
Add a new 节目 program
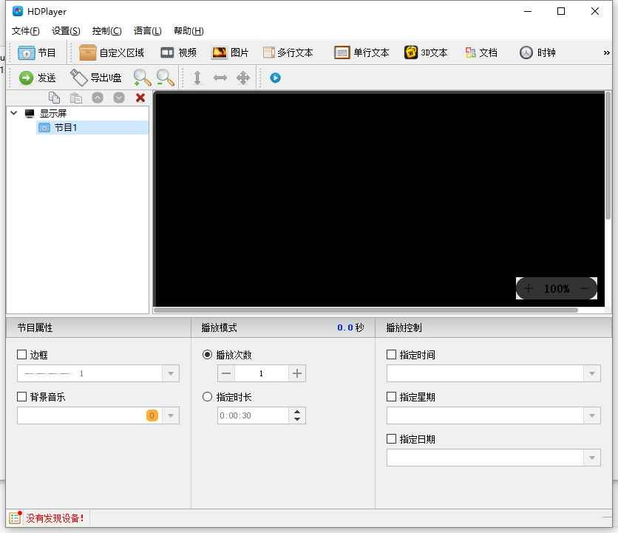point(37,52)
